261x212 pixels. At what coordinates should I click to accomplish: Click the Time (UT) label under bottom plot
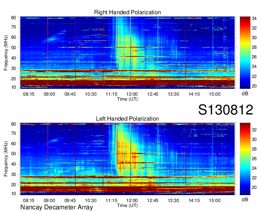pos(127,206)
